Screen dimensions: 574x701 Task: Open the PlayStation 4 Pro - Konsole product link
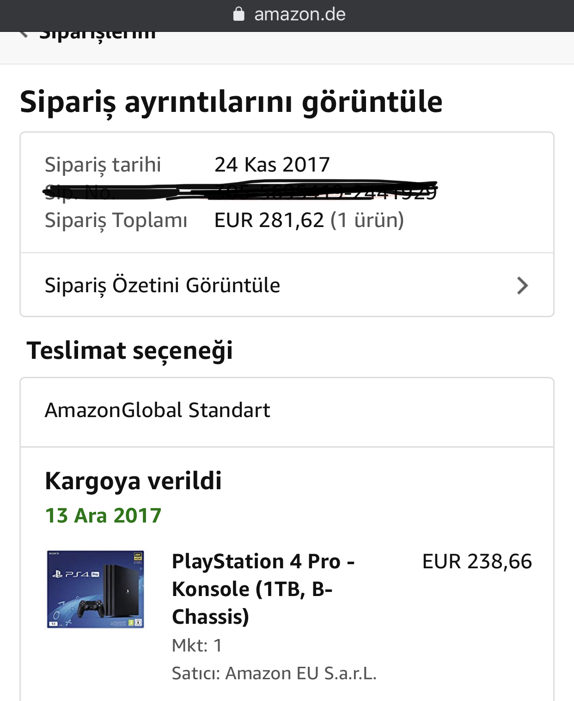(263, 589)
